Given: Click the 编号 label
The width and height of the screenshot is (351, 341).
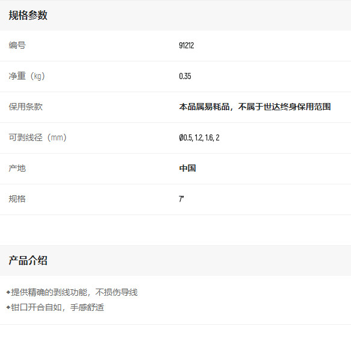Looking at the screenshot, I should [17, 45].
